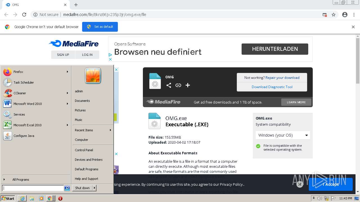Open Configure Java
This screenshot has height=202, width=360.
[x=36, y=136]
